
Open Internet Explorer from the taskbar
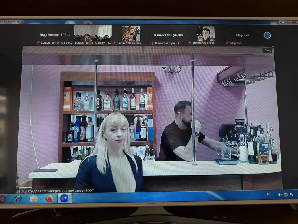click(18, 199)
